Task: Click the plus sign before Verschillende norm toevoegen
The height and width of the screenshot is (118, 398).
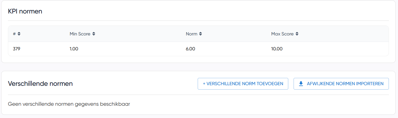Action: point(204,84)
